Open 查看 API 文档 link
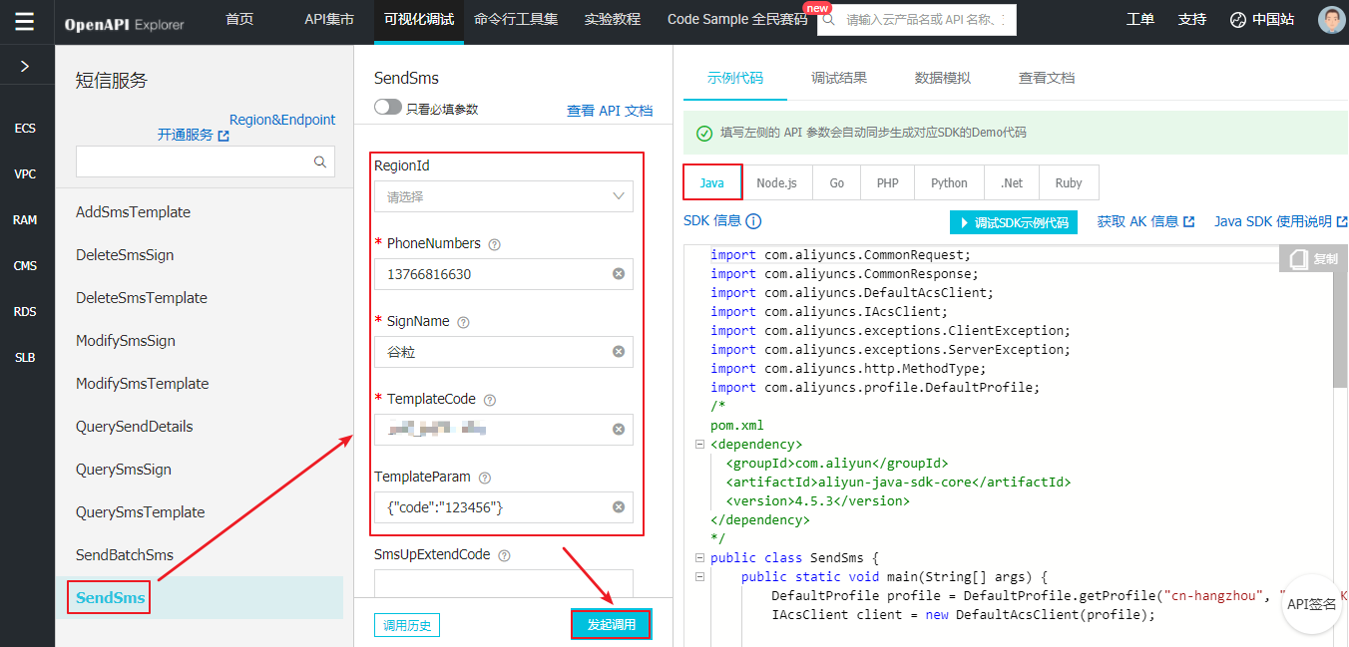The image size is (1349, 647). coord(610,111)
